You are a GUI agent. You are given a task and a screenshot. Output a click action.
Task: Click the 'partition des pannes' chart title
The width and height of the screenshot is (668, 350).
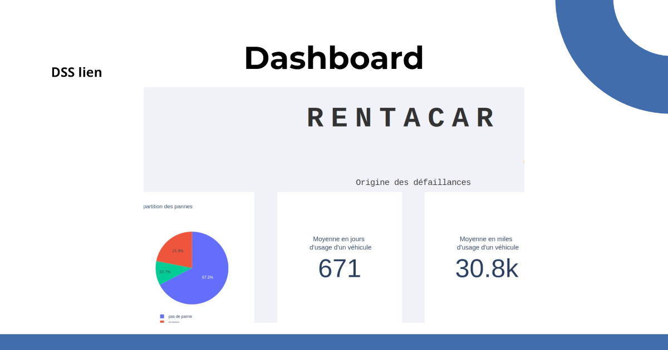(168, 207)
